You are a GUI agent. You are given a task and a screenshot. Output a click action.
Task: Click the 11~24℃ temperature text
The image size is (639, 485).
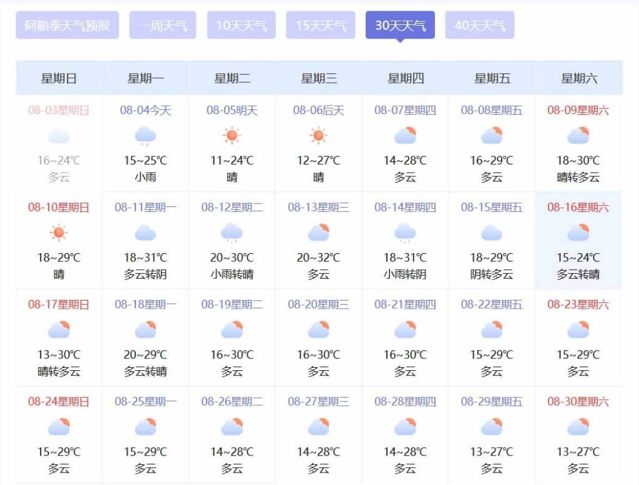[232, 160]
